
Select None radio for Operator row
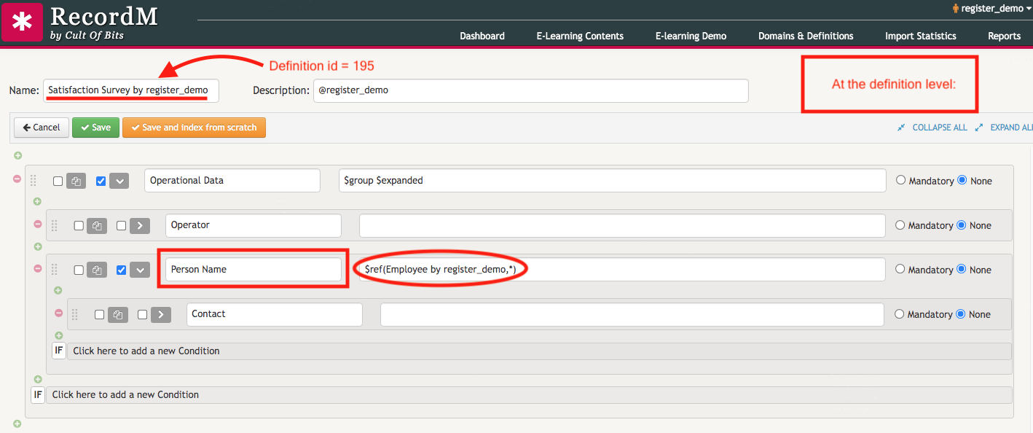962,225
